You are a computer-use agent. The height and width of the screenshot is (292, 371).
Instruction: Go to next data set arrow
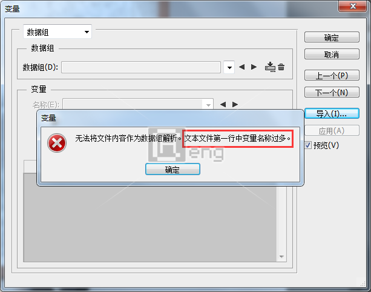[254, 67]
